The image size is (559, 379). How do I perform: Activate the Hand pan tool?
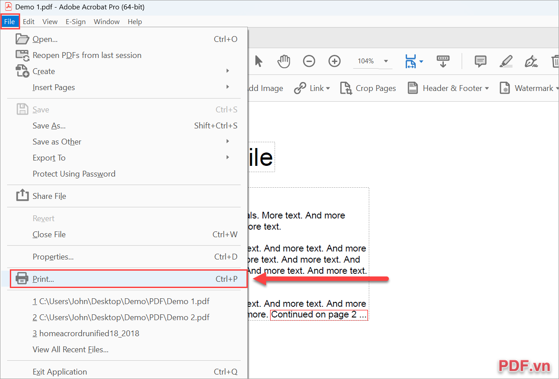point(284,61)
